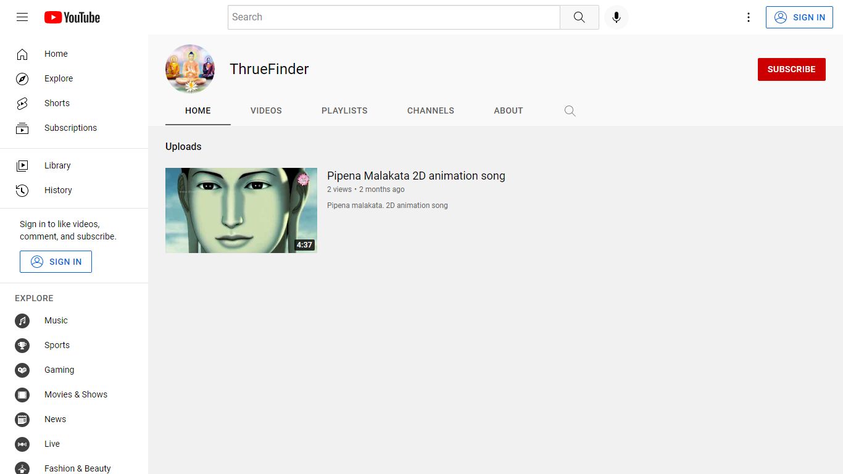Image resolution: width=843 pixels, height=474 pixels.
Task: Click the ThrueFinder channel name
Action: (269, 69)
